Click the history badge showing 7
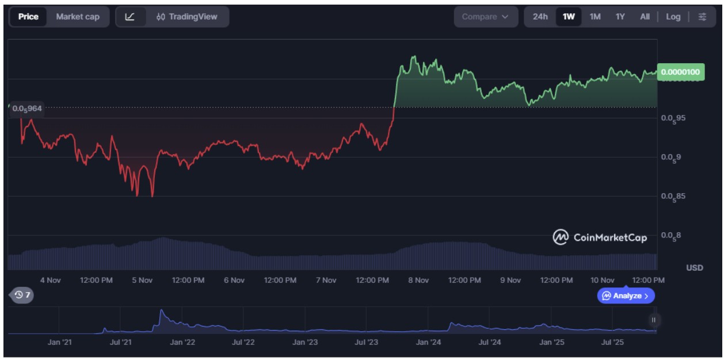Screen dimensions: 724x361 23,295
